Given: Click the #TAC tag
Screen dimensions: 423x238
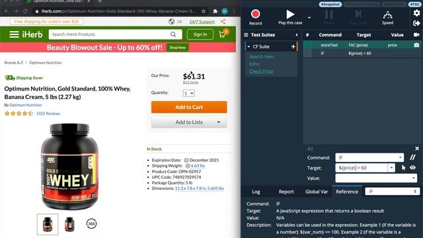Looking at the screenshot, I should 414,5.
